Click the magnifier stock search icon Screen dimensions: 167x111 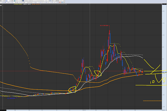coord(11,1)
